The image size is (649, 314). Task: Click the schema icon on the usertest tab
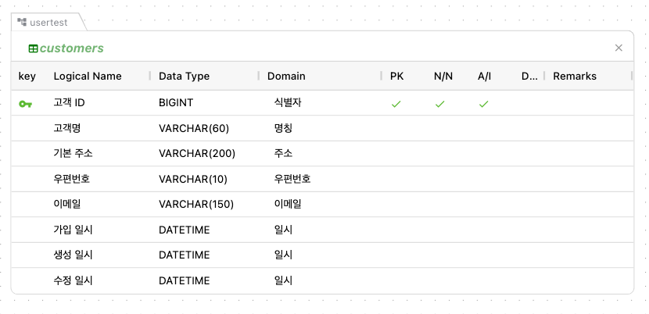point(23,22)
